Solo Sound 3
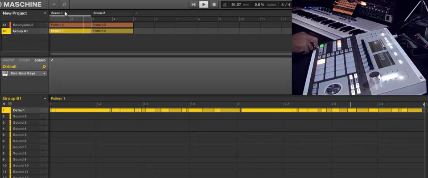 click(x=45, y=123)
